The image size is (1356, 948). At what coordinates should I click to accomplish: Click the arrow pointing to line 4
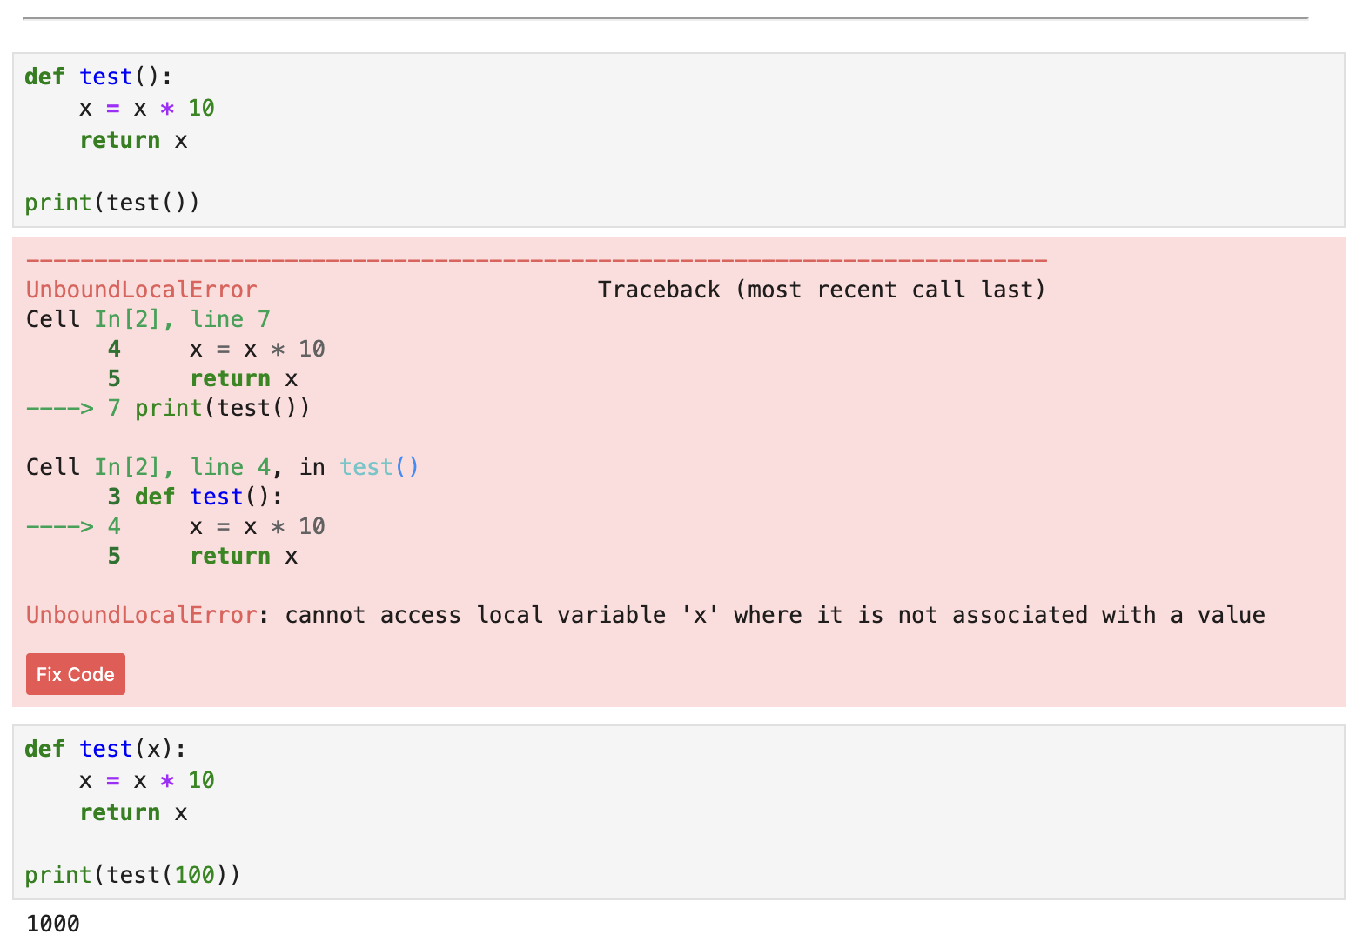[60, 526]
